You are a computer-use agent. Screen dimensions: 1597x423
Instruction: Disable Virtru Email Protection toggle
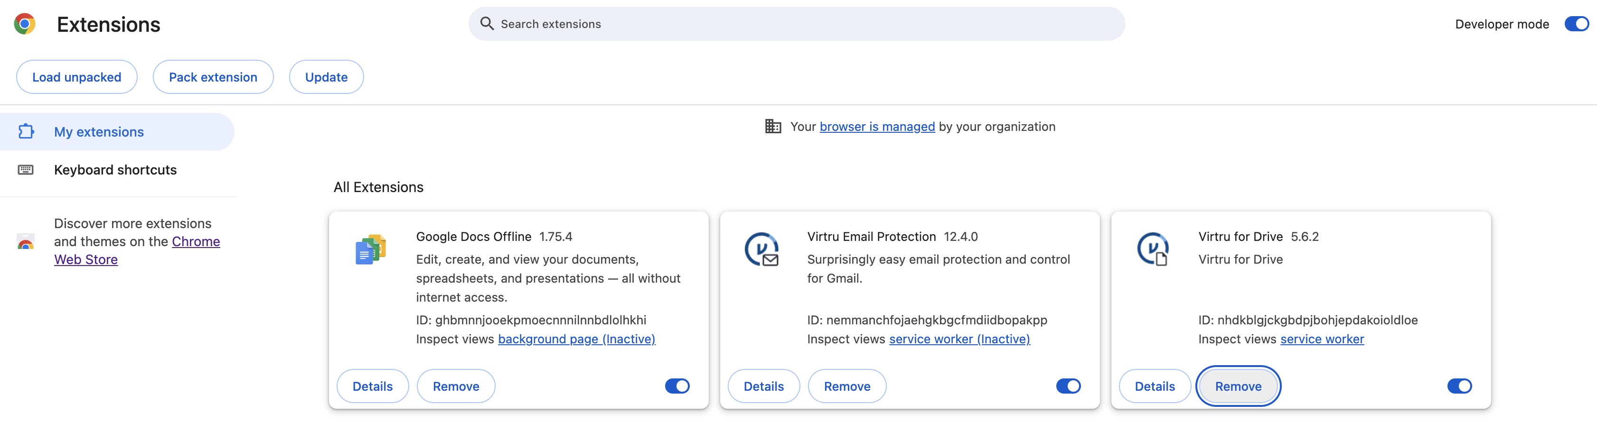pos(1068,386)
